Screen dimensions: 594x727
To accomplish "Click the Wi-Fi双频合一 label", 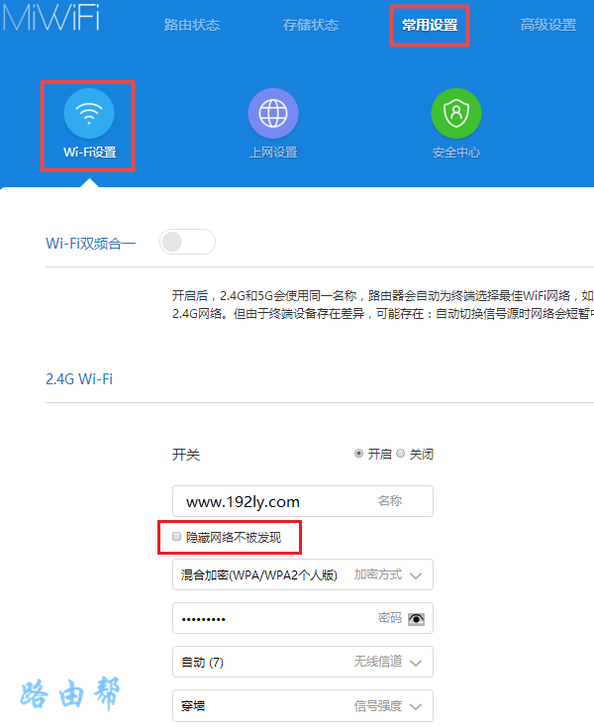I will [x=91, y=243].
